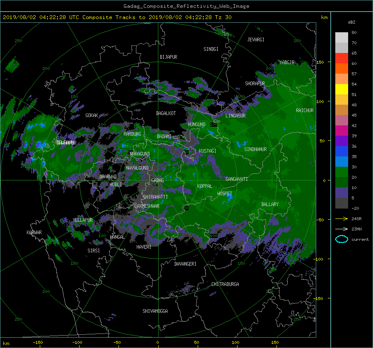373x348 pixels.
Task: Click the CHITRADURGA city label
Action: coord(225,284)
